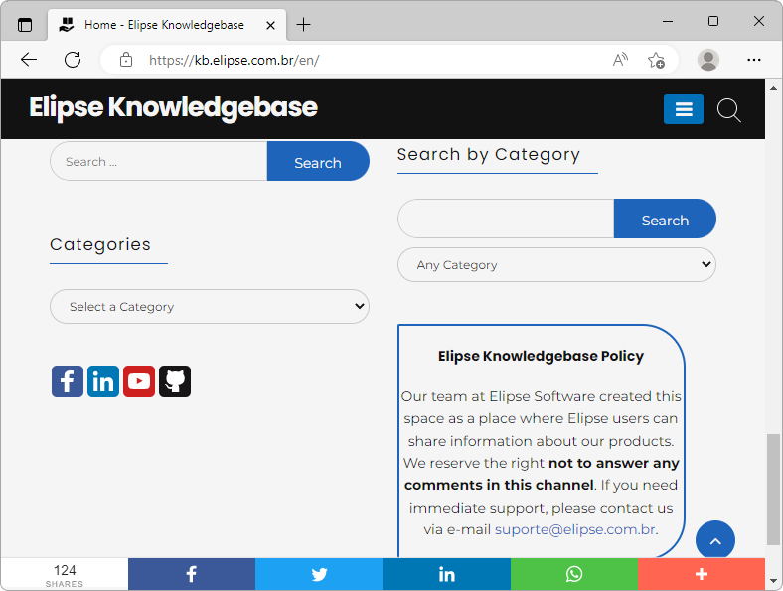Expand the 'Select a Category' dropdown
This screenshot has width=783, height=591.
tap(209, 307)
